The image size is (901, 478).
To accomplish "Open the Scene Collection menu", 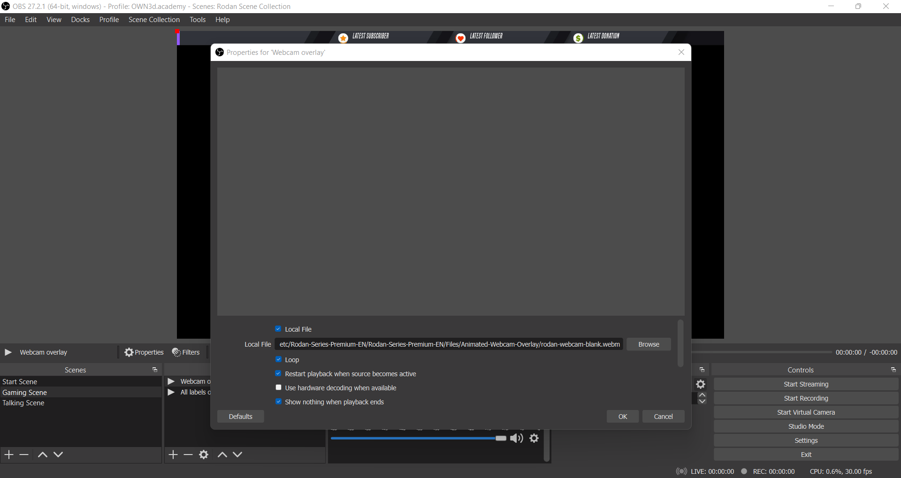I will tap(154, 20).
